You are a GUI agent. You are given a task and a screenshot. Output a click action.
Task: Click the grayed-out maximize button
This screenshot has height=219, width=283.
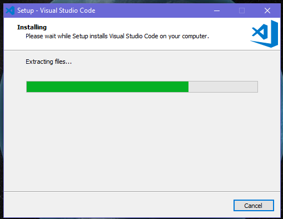point(242,11)
